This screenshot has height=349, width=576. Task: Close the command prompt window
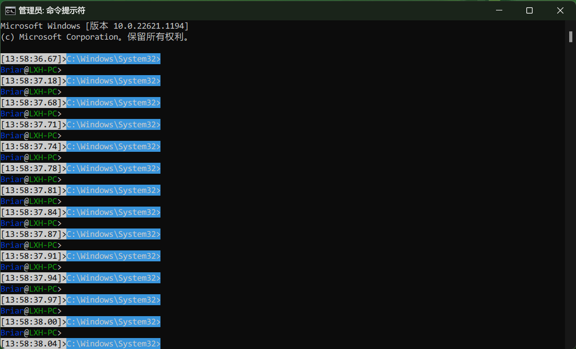(560, 10)
